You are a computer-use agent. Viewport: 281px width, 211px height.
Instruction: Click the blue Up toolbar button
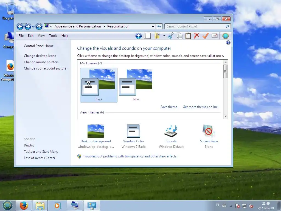pyautogui.click(x=139, y=36)
